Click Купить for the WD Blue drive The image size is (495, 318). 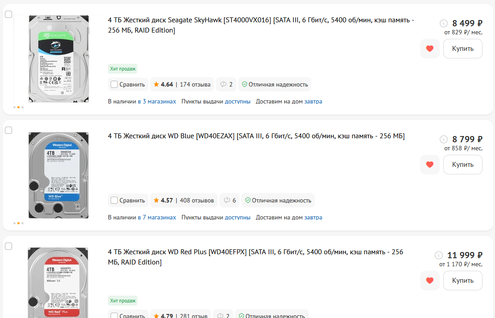463,165
